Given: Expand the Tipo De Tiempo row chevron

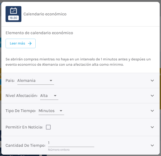Looking at the screenshot, I should [x=152, y=111].
